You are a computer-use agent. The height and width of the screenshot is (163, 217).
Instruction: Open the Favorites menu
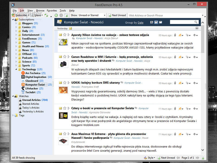pyautogui.click(x=52, y=11)
